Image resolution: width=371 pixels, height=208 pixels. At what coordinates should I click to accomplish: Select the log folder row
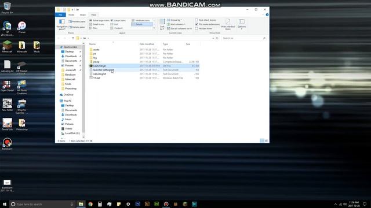[x=144, y=58]
